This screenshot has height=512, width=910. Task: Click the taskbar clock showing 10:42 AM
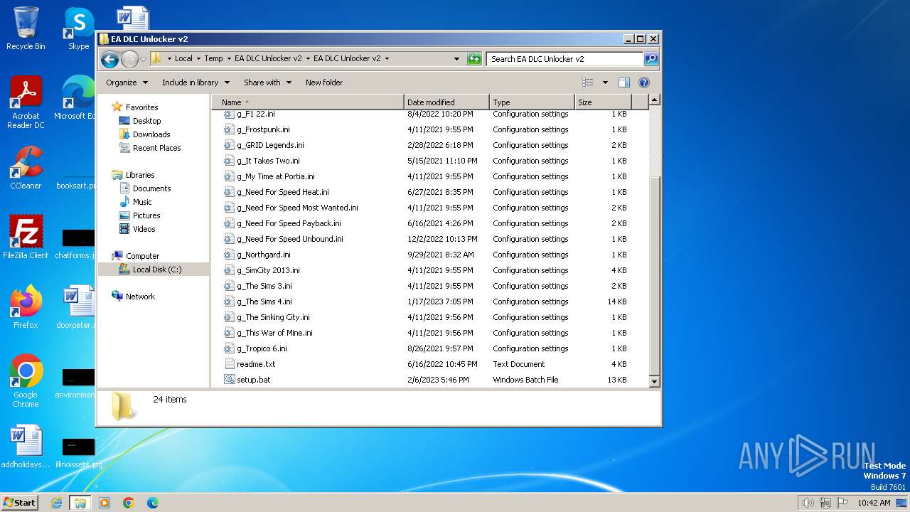coord(874,503)
